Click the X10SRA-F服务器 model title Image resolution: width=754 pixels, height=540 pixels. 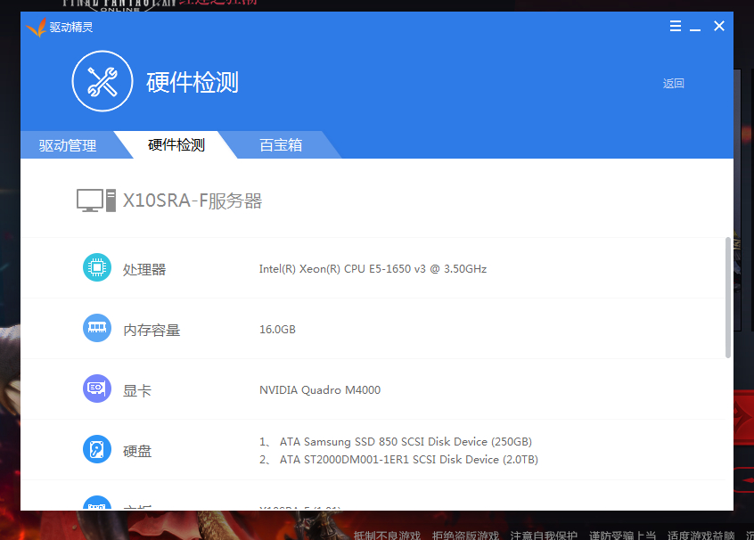[193, 200]
